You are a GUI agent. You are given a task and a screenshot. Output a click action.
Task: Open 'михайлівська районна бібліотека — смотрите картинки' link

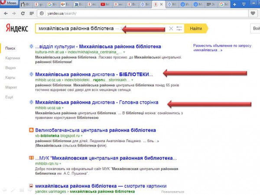101,186
